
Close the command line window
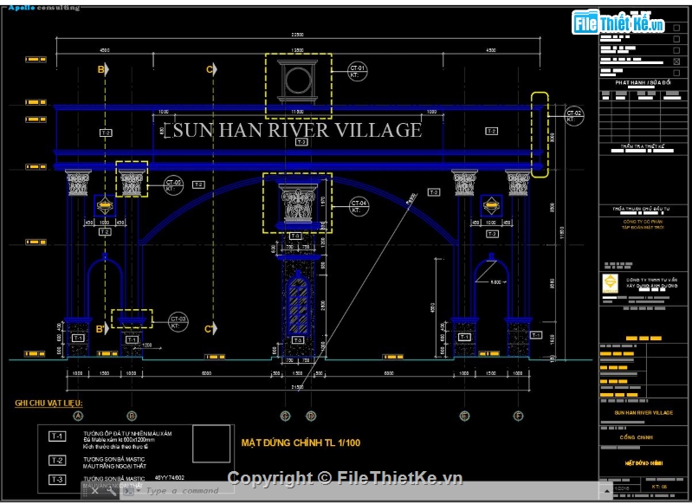tap(94, 491)
